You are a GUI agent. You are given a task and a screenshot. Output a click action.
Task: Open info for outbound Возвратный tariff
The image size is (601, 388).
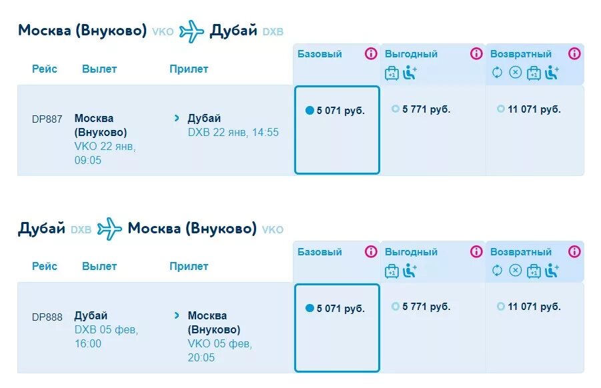click(x=574, y=53)
